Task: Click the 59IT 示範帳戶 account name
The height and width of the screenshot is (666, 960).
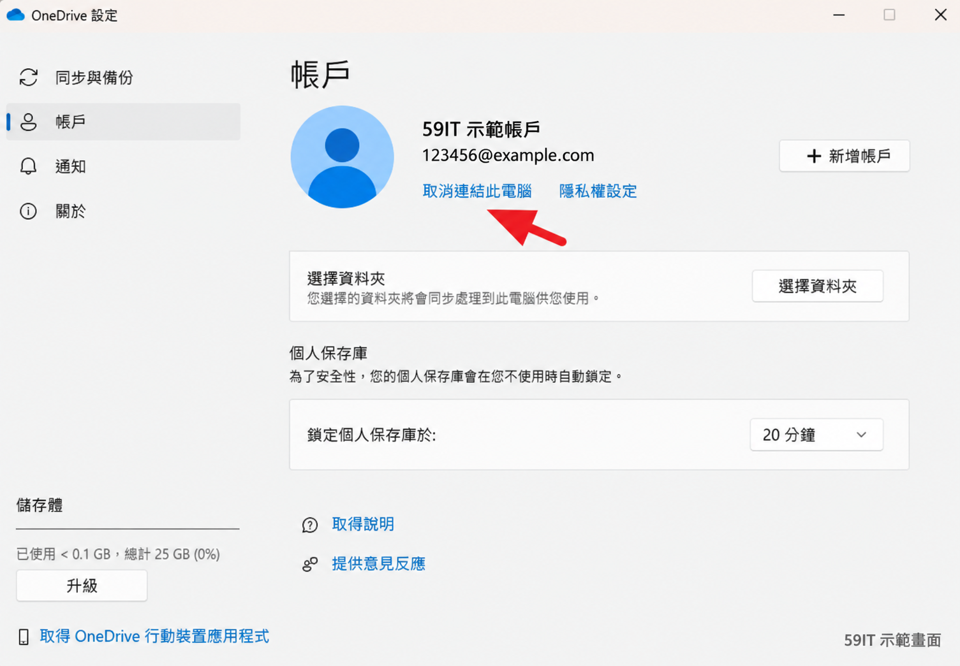Action: (481, 129)
